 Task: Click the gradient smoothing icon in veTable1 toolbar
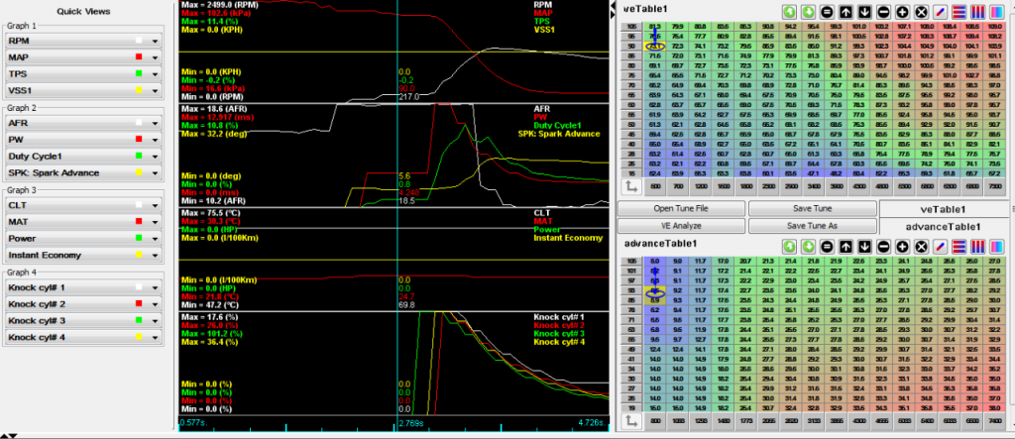pyautogui.click(x=998, y=12)
